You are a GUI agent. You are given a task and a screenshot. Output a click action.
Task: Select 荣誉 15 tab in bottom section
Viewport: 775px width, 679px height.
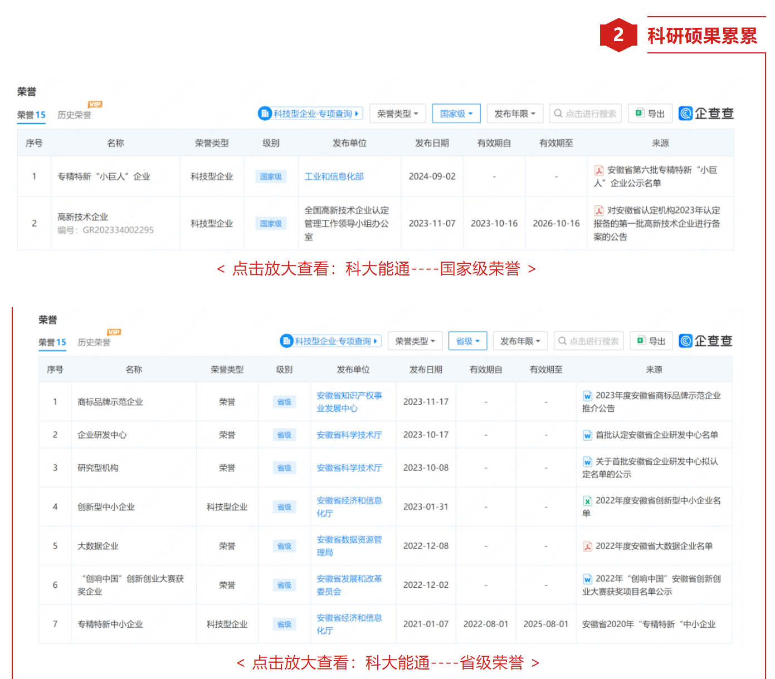tap(52, 342)
